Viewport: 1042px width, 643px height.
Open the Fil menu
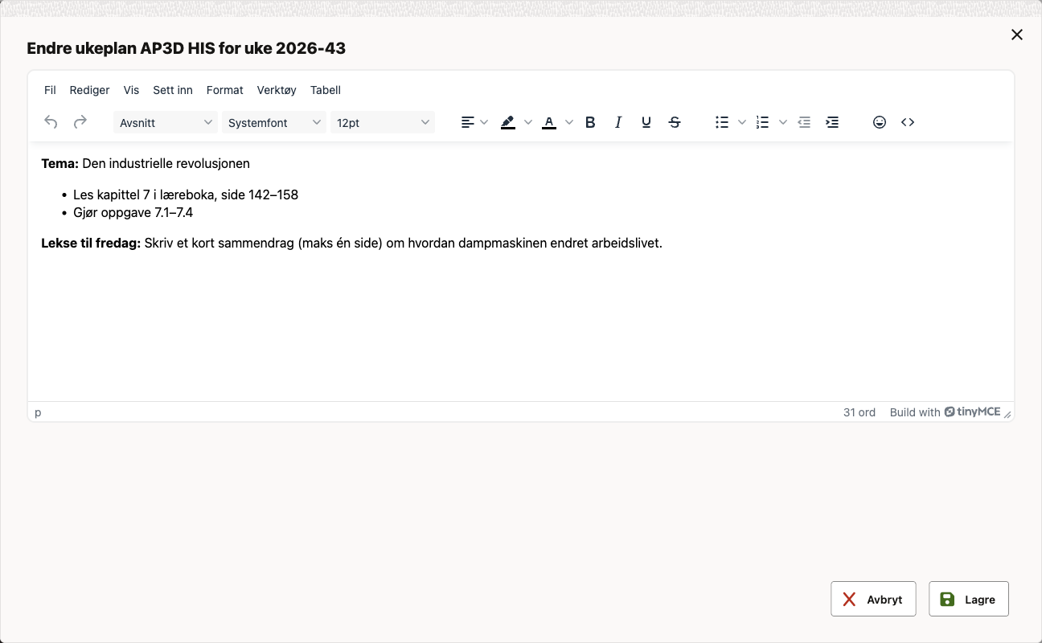pos(50,90)
